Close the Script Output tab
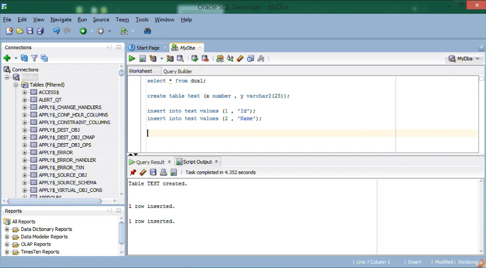The height and width of the screenshot is (268, 486). coord(216,162)
